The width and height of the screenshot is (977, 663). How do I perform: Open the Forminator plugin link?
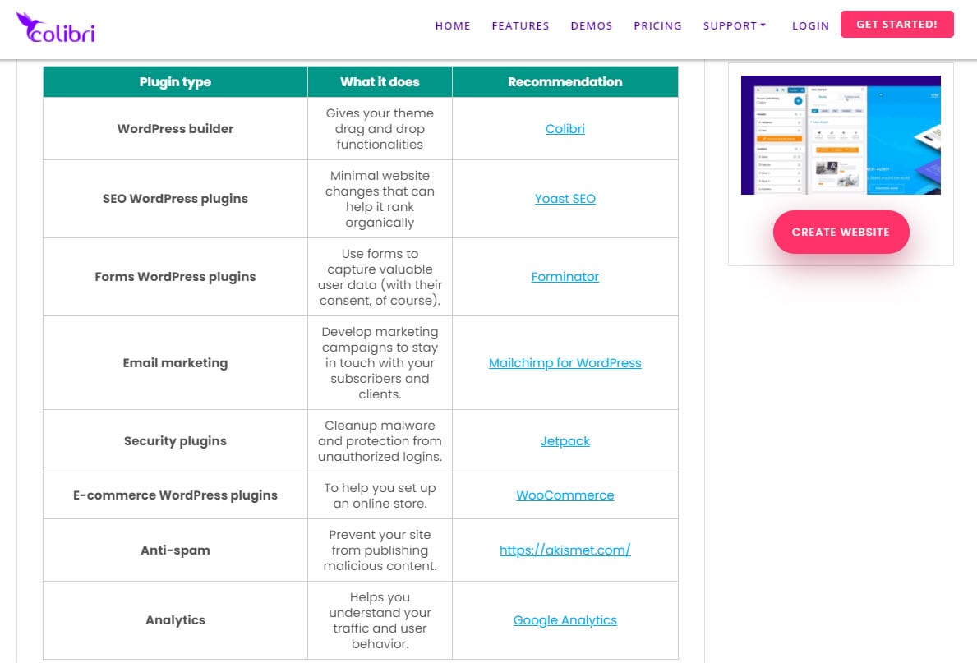[x=565, y=276]
